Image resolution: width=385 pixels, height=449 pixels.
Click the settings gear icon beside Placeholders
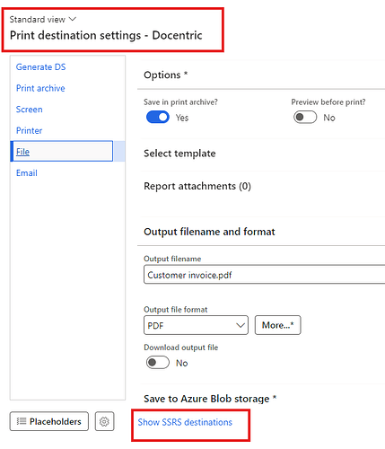(104, 421)
